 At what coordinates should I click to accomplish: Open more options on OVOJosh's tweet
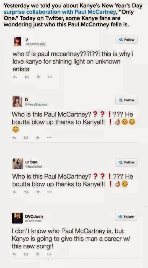pyautogui.click(x=49, y=254)
